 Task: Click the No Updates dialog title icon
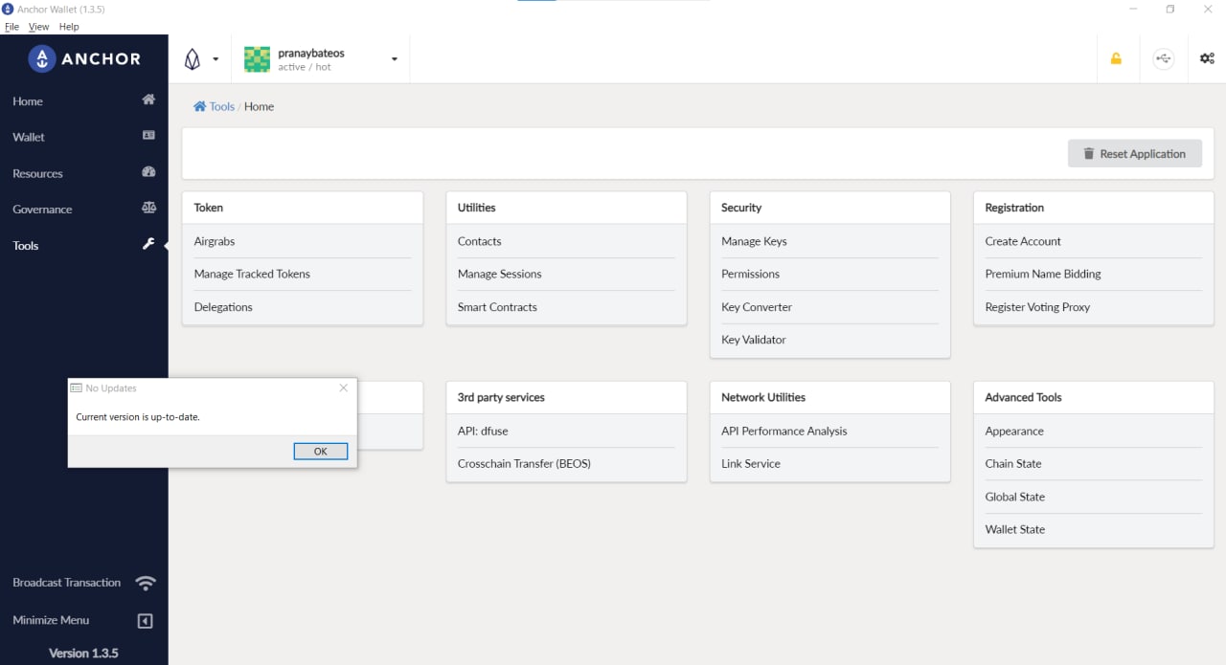77,388
